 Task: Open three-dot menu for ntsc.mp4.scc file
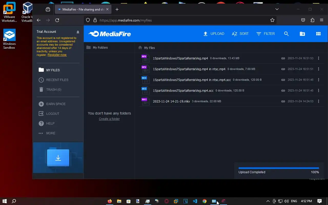click(x=319, y=80)
